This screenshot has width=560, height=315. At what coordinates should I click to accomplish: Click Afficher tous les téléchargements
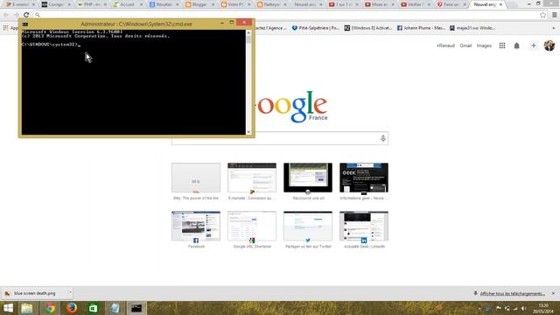click(512, 294)
